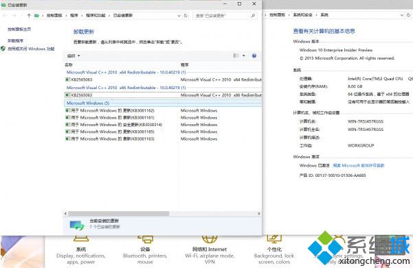The width and height of the screenshot is (413, 268).
Task: Refresh the System window address bar
Action: pyautogui.click(x=409, y=15)
